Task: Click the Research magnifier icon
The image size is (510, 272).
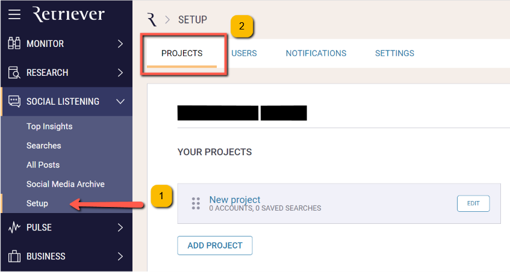Action: (x=14, y=72)
